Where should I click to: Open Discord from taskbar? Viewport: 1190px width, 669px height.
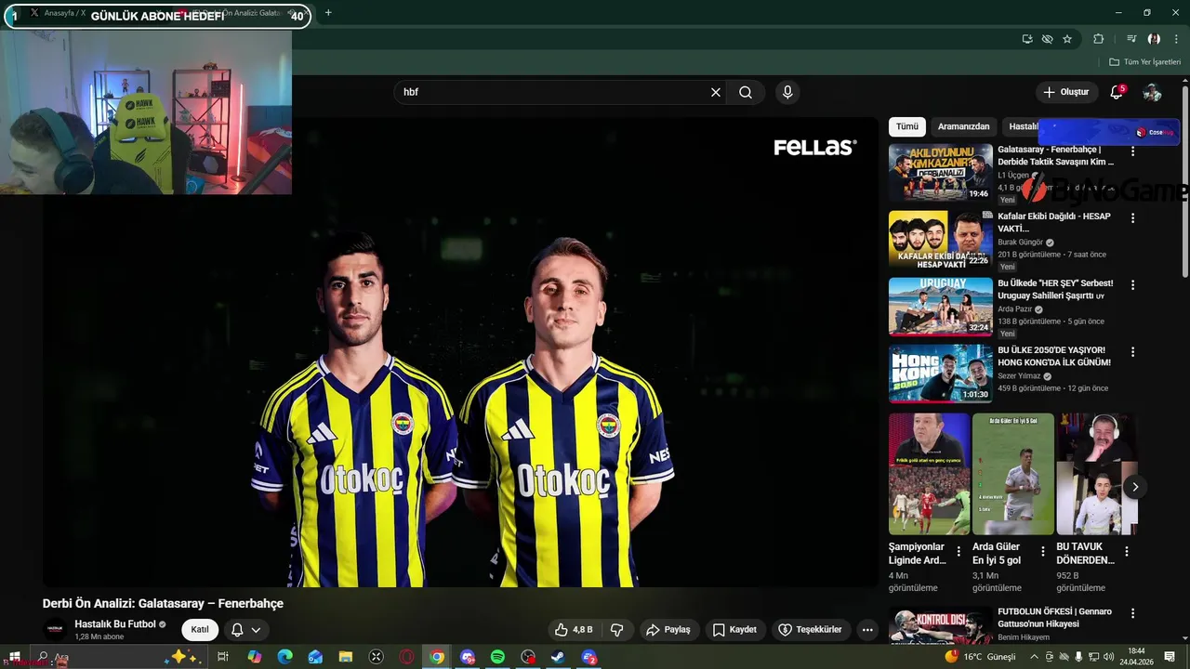pyautogui.click(x=468, y=657)
